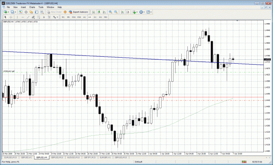Set timeframe to H1
Image resolution: width=273 pixels, height=165 pixels.
pyautogui.click(x=84, y=17)
